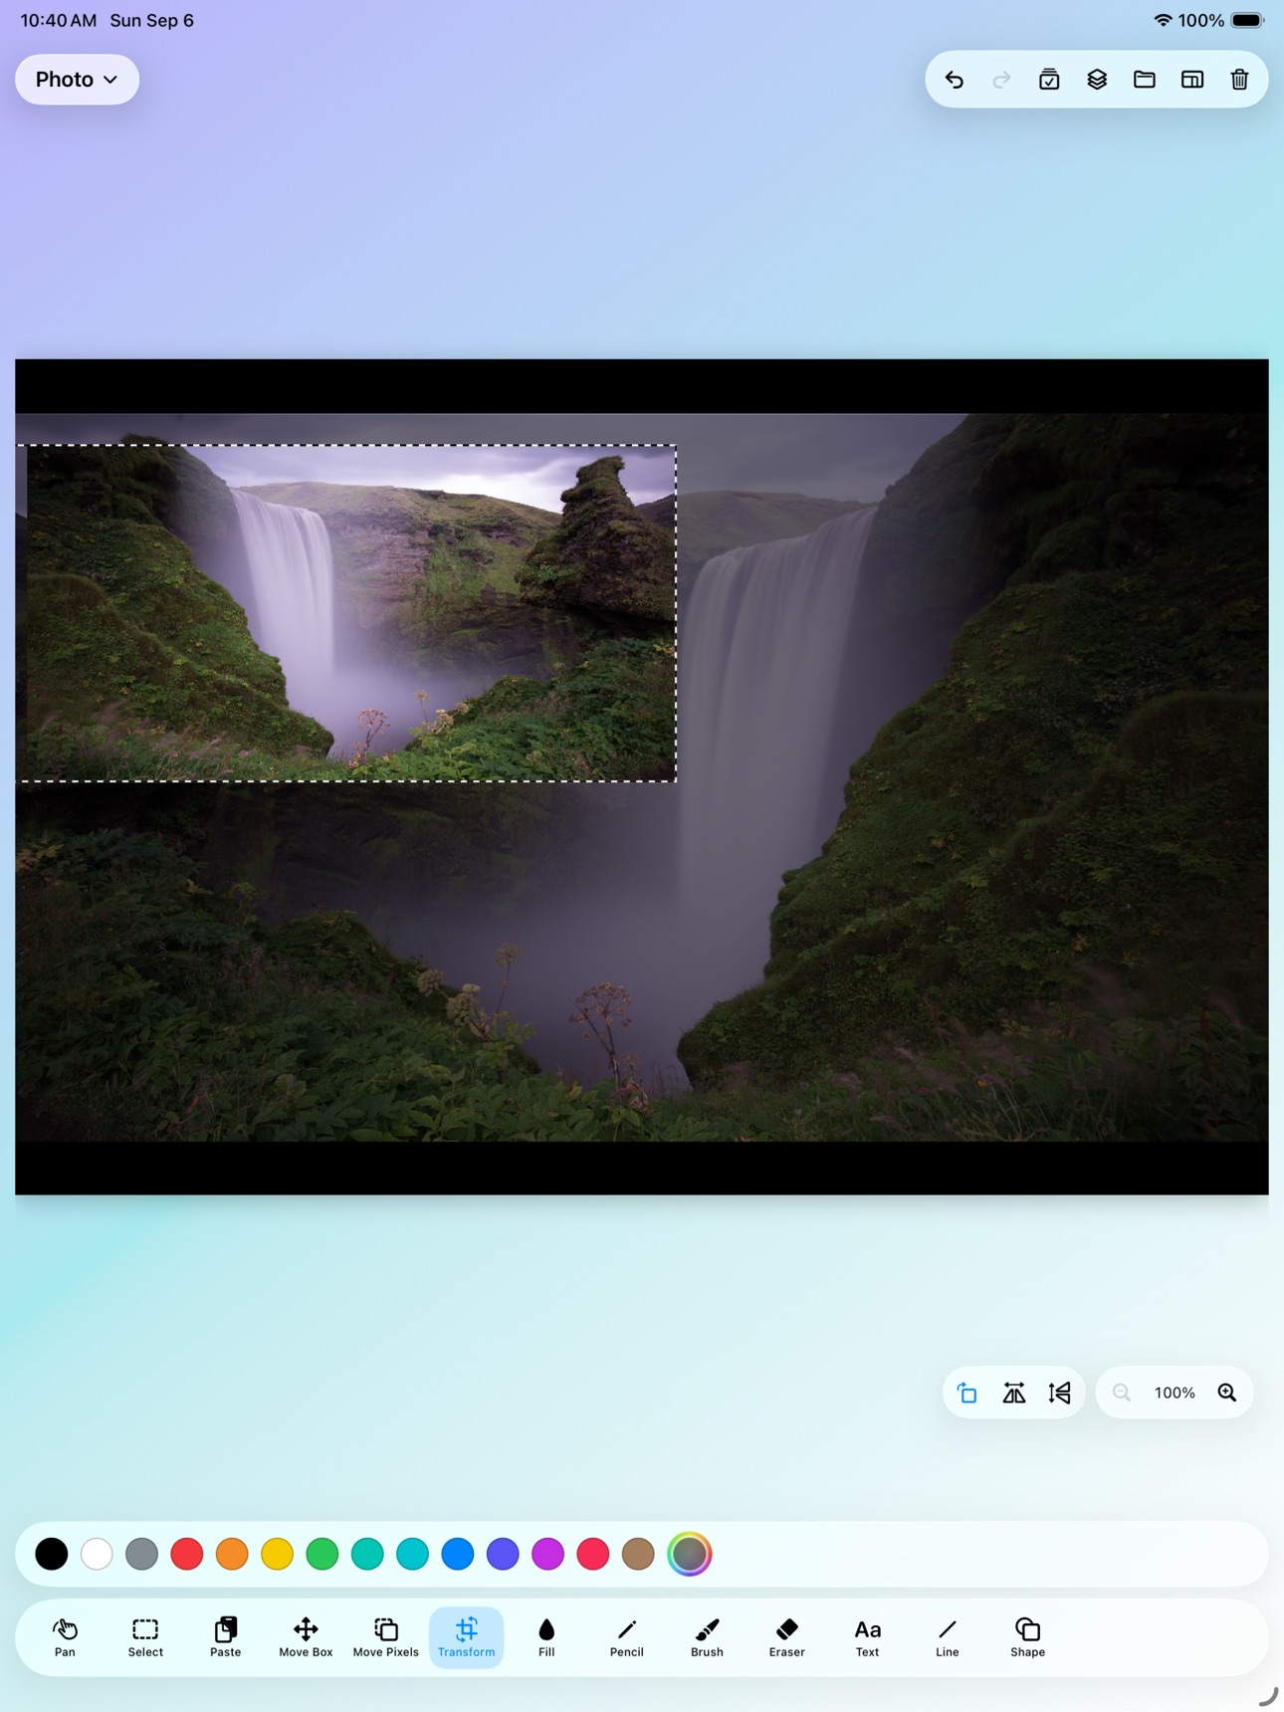Select the Eraser tool
1284x1712 pixels.
(x=787, y=1637)
